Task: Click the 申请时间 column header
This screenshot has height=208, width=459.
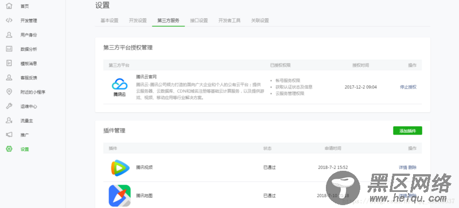Action: pos(333,148)
